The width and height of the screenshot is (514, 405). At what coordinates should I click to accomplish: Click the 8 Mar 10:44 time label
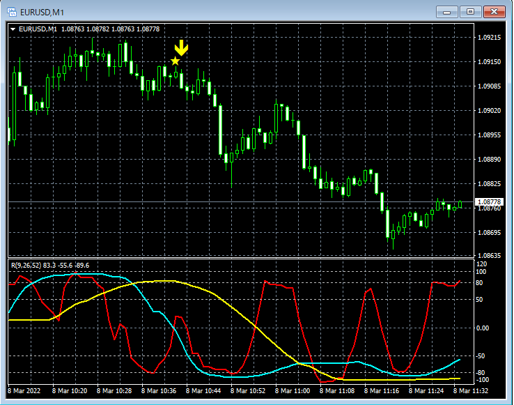(x=203, y=391)
